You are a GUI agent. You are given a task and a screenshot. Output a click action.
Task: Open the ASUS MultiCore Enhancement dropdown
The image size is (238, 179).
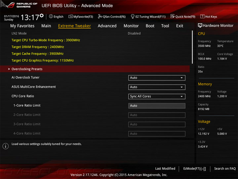click(157, 87)
